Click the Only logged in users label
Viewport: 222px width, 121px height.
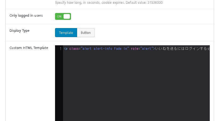click(x=26, y=16)
